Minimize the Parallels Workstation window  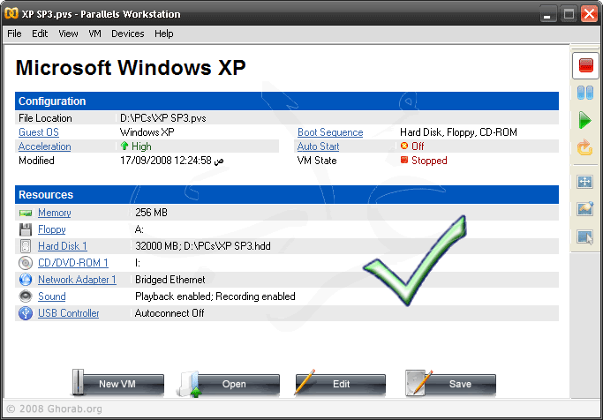(547, 15)
